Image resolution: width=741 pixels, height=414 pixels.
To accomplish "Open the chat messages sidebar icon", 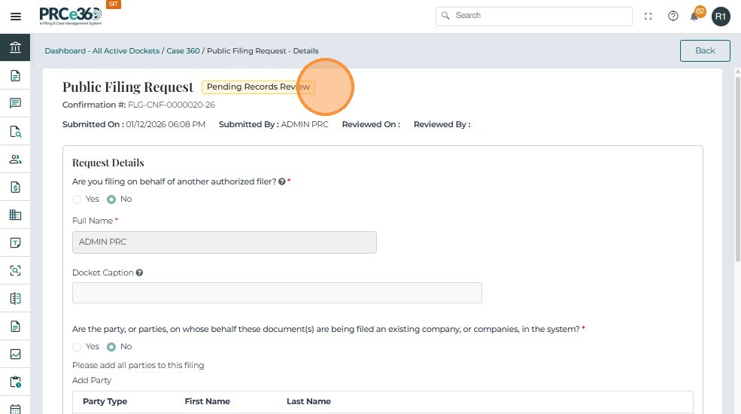I will [15, 103].
